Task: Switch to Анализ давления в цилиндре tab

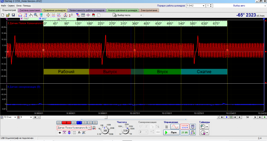Action: tap(123, 10)
